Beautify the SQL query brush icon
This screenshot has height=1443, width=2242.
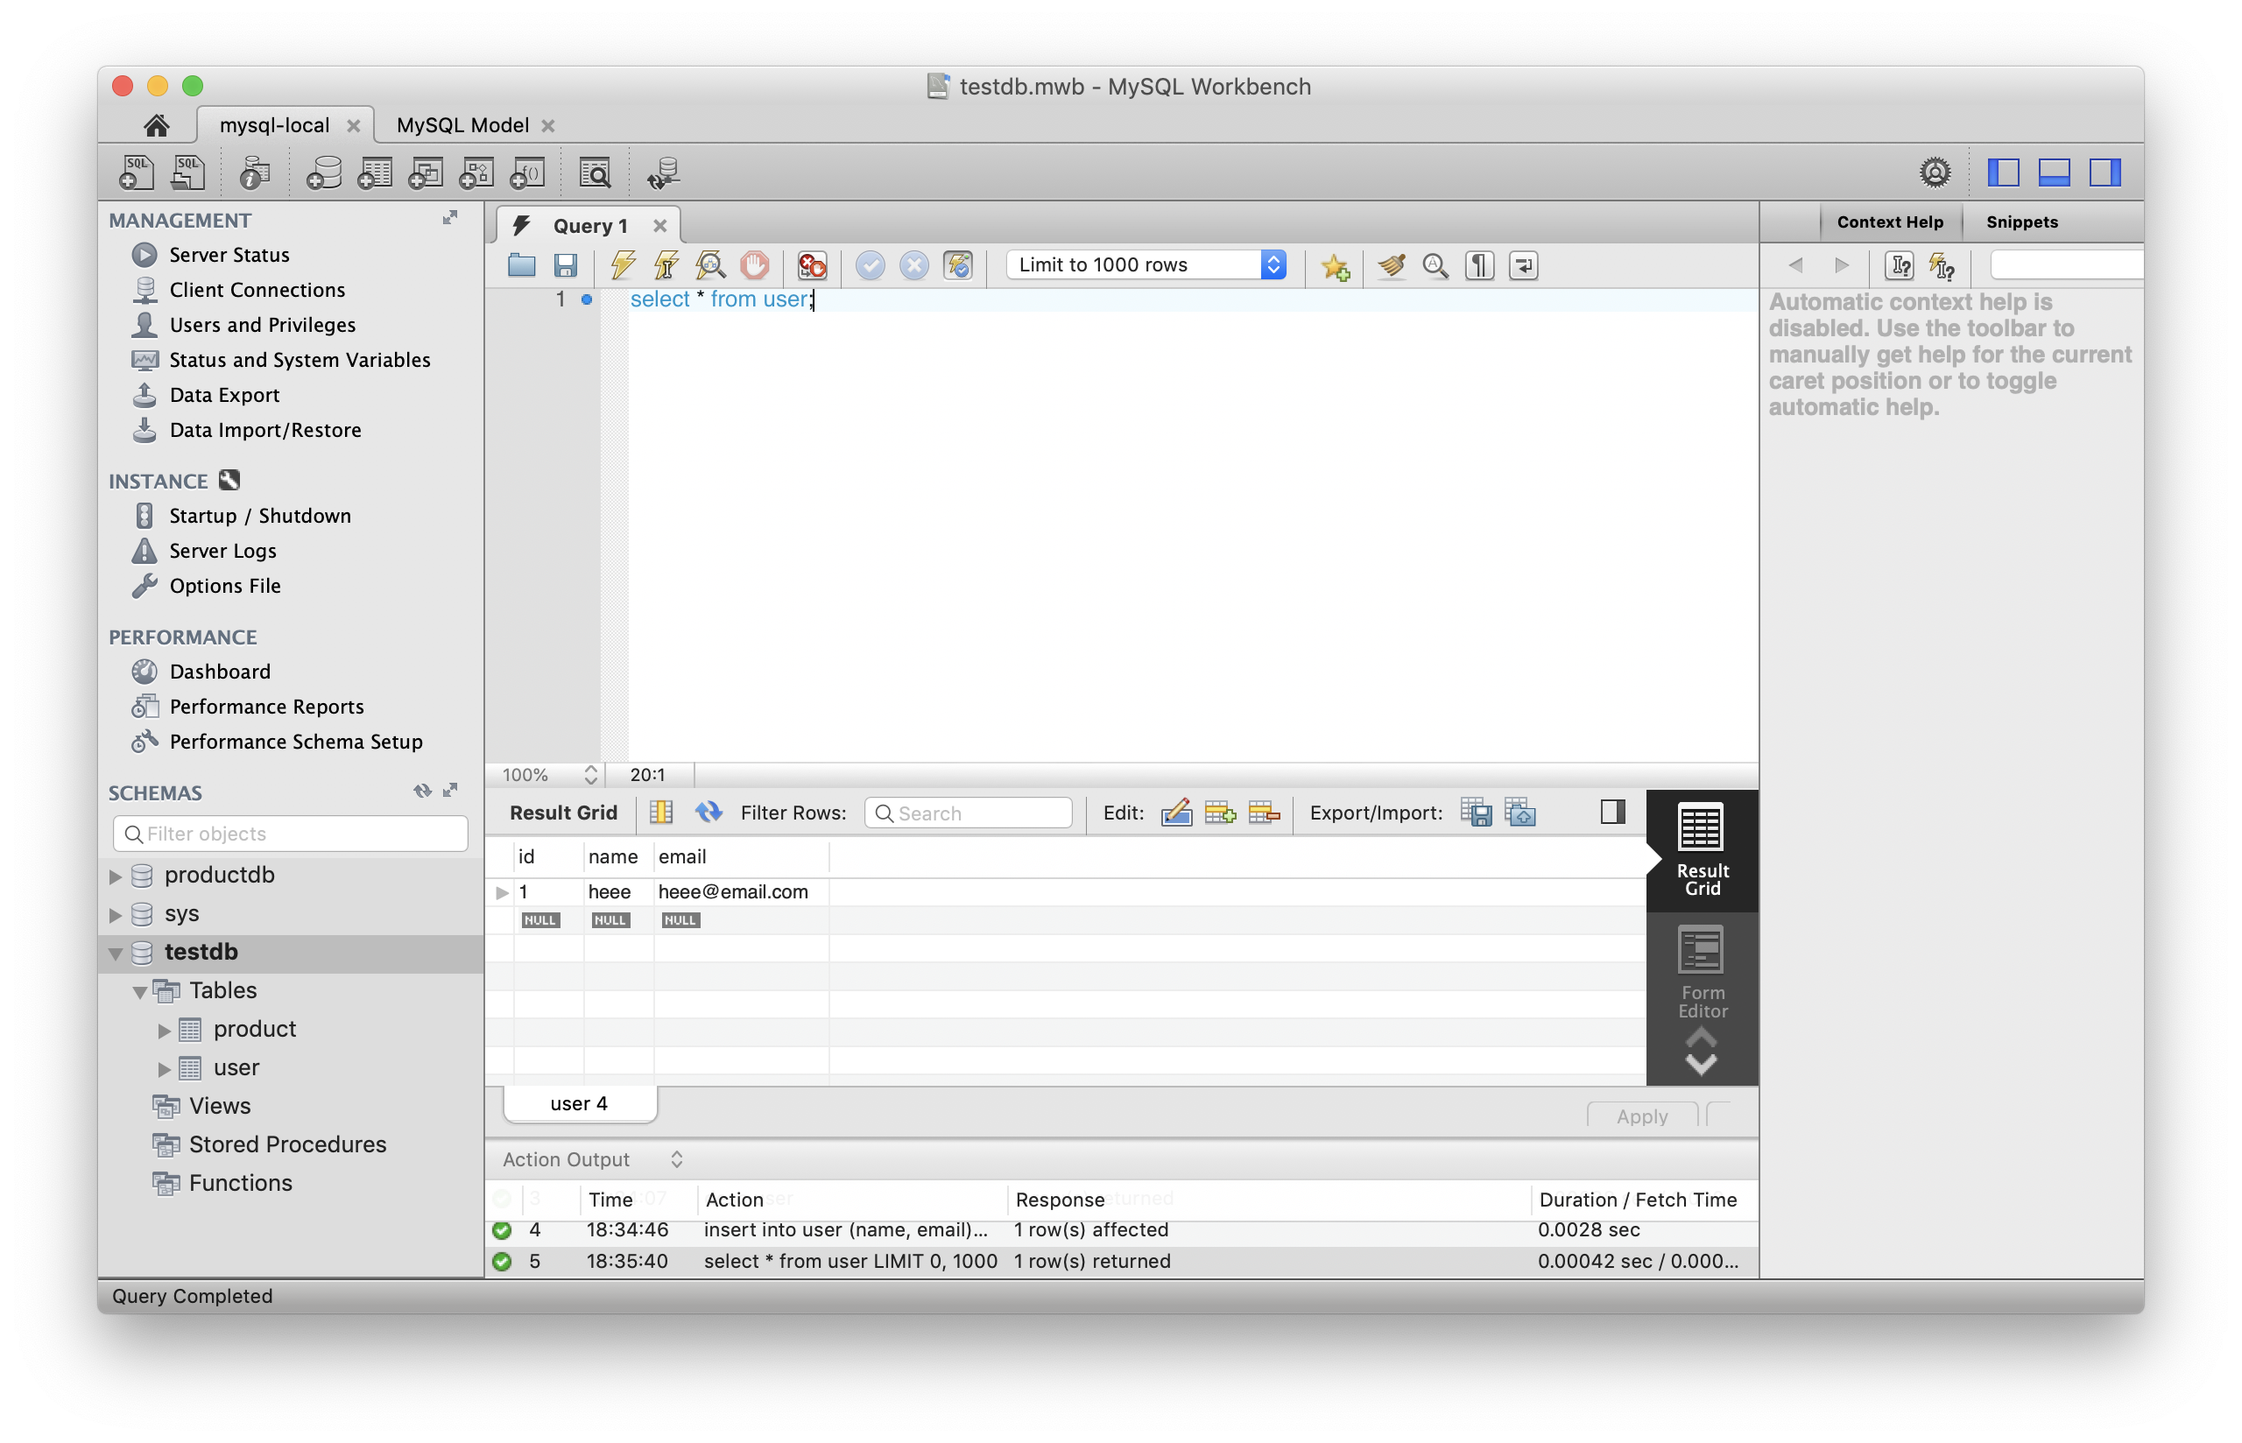click(x=1392, y=266)
